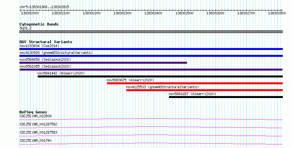Click the 138302300 ruler coordinate

[x=122, y=13]
